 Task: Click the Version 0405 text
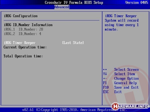tap(137, 3)
